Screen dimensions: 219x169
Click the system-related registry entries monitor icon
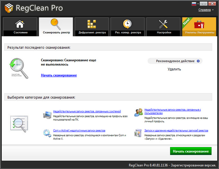47,115
